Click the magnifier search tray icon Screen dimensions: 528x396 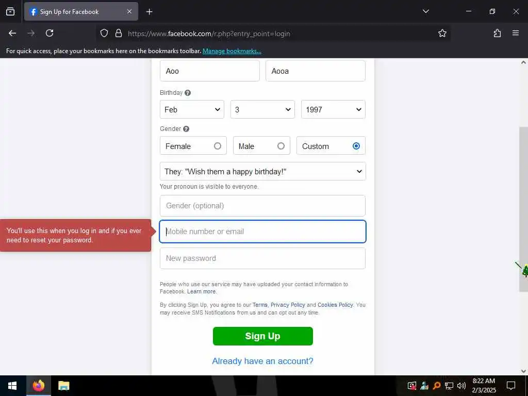pyautogui.click(x=437, y=386)
